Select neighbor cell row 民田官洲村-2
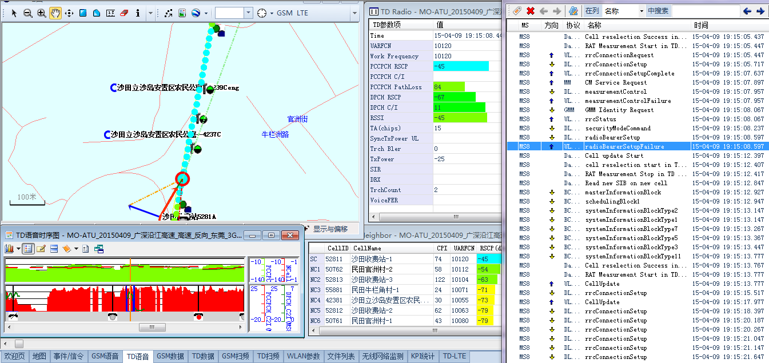 [405, 269]
